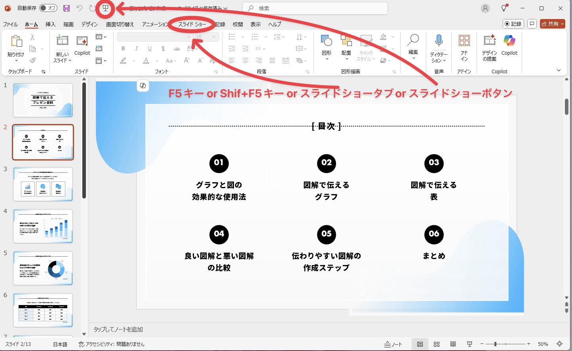Click the Dictation microphone icon

[439, 41]
